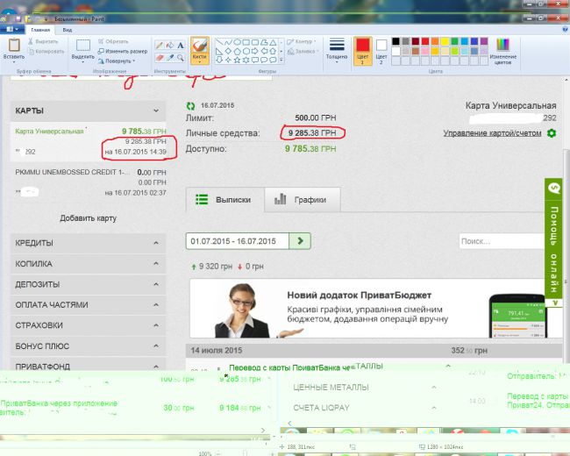This screenshot has height=456, width=570.
Task: Open the Контур outline dropdown
Action: click(303, 41)
